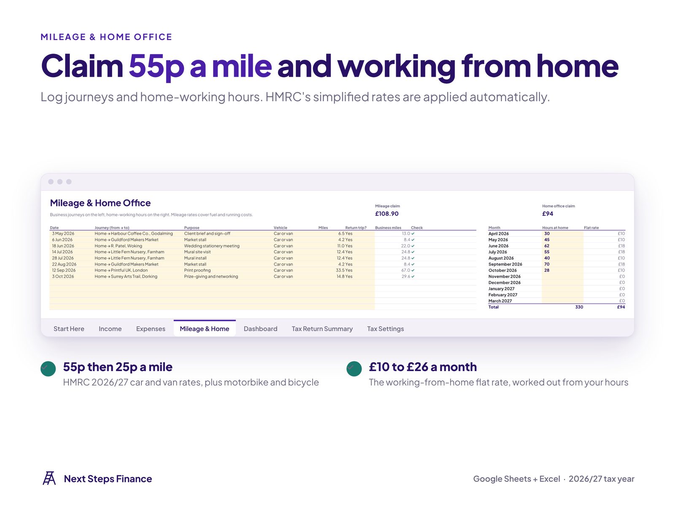This screenshot has width=675, height=506.
Task: Go to the Dashboard tab
Action: tap(260, 329)
